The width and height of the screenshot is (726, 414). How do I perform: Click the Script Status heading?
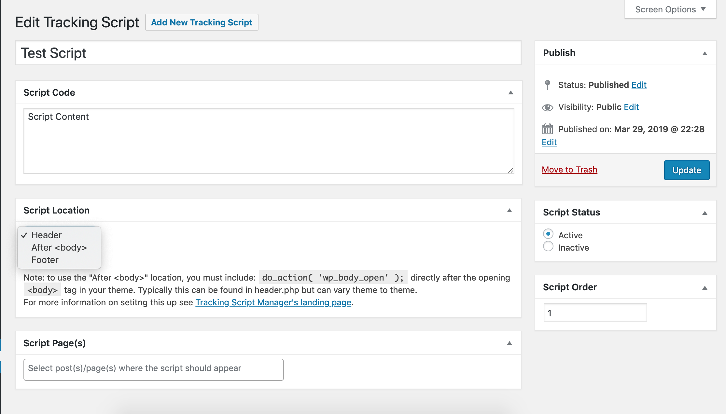pos(571,212)
